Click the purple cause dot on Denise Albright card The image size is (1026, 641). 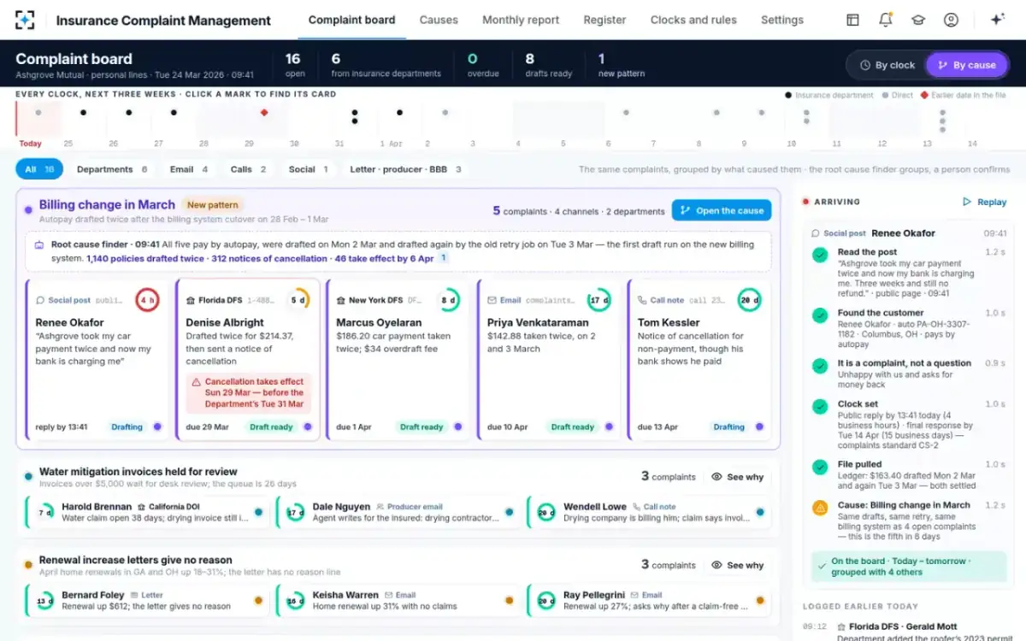click(308, 426)
